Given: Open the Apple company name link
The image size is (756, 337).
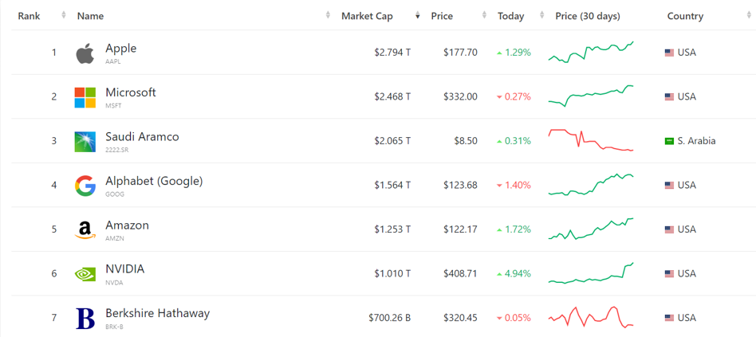Looking at the screenshot, I should coord(120,49).
